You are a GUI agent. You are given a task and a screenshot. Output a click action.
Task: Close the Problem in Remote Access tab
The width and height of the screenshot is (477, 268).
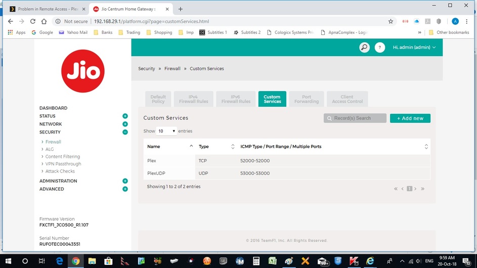[x=83, y=9]
